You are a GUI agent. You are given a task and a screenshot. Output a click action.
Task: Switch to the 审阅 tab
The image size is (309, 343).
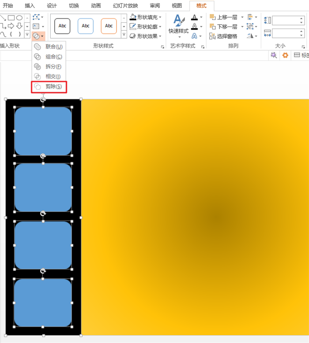pos(155,5)
